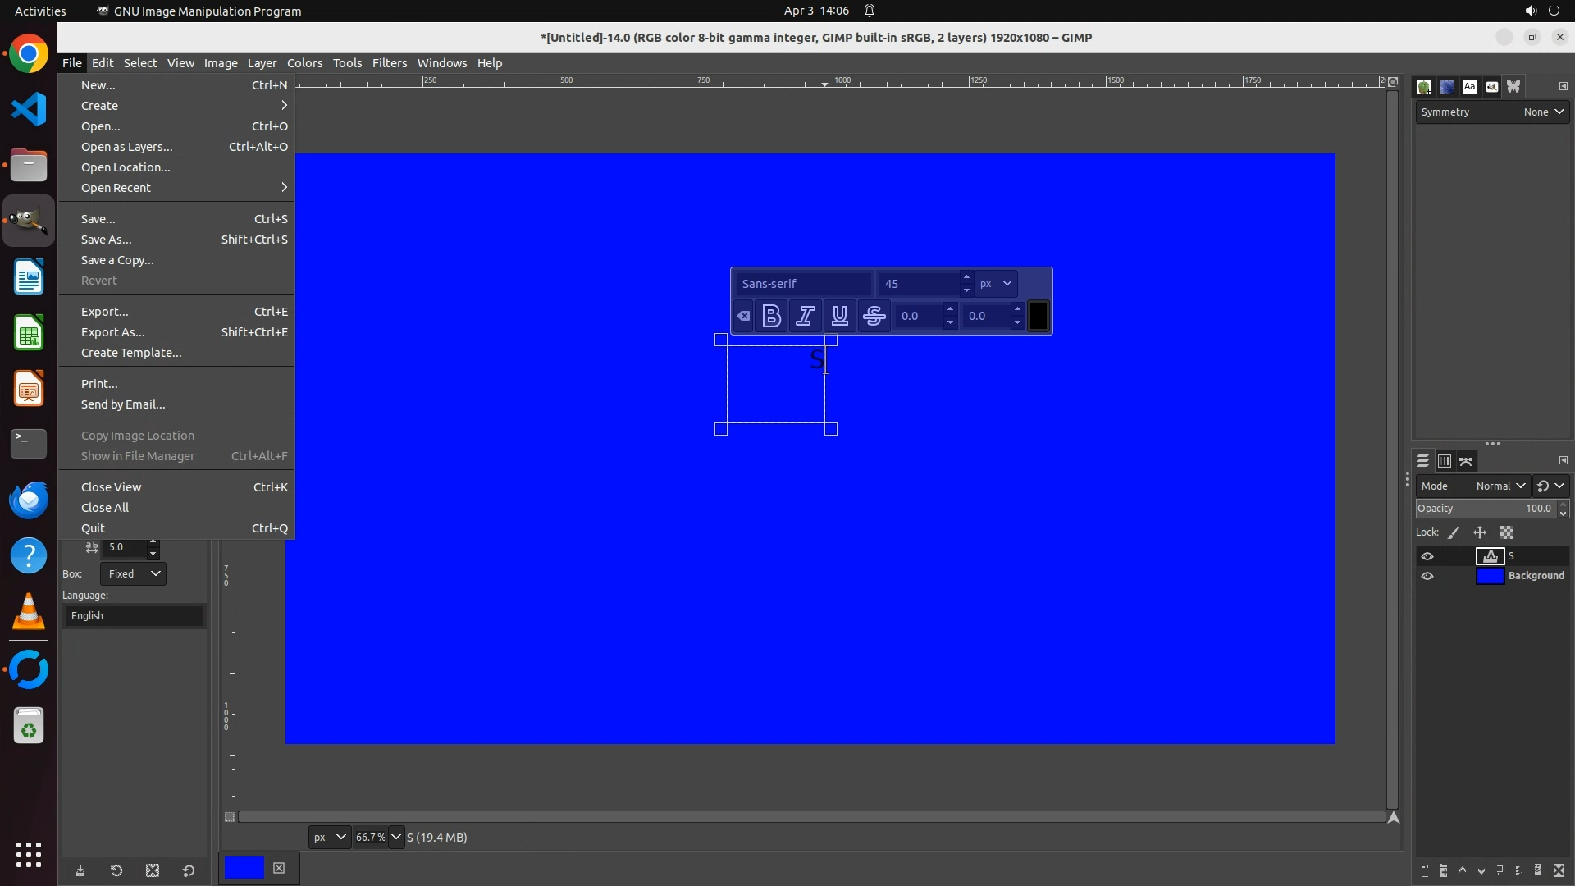Toggle bold in the text toolbar
The width and height of the screenshot is (1575, 886).
pos(771,316)
